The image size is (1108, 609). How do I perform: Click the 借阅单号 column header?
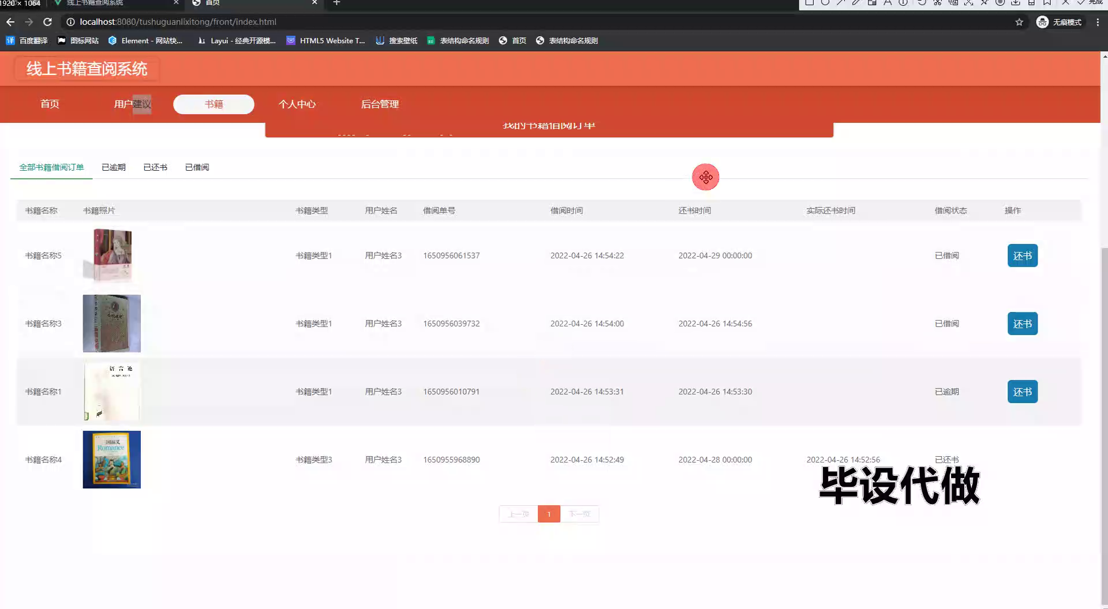tap(439, 210)
